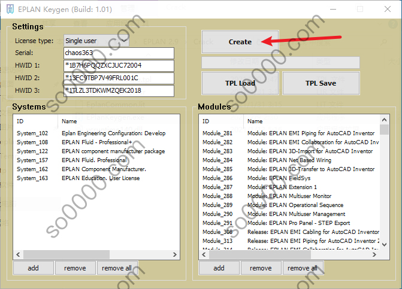Screen dimensions: 402x289
Task: Select the System_102 row
Action: click(96, 133)
